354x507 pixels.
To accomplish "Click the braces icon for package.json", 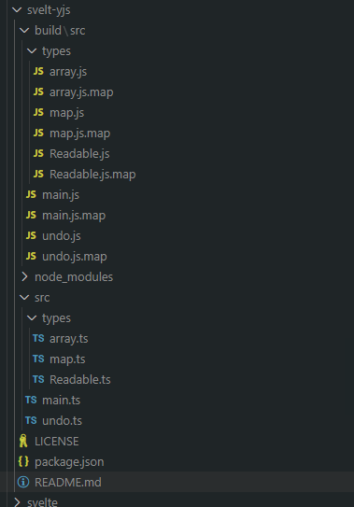I will point(23,461).
